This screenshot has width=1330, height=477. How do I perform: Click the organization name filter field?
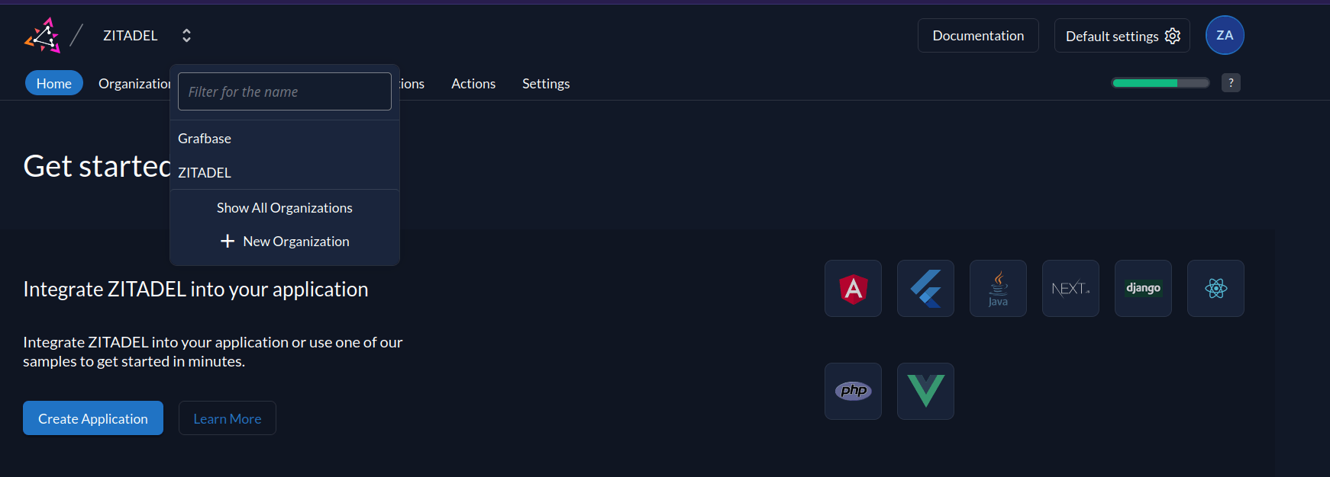284,91
